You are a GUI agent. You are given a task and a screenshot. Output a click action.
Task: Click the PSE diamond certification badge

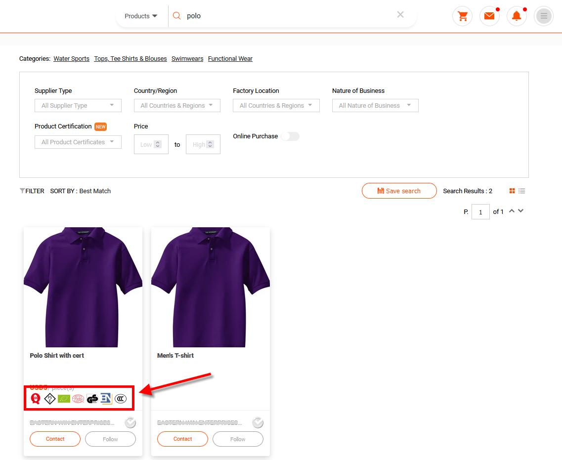click(x=50, y=398)
